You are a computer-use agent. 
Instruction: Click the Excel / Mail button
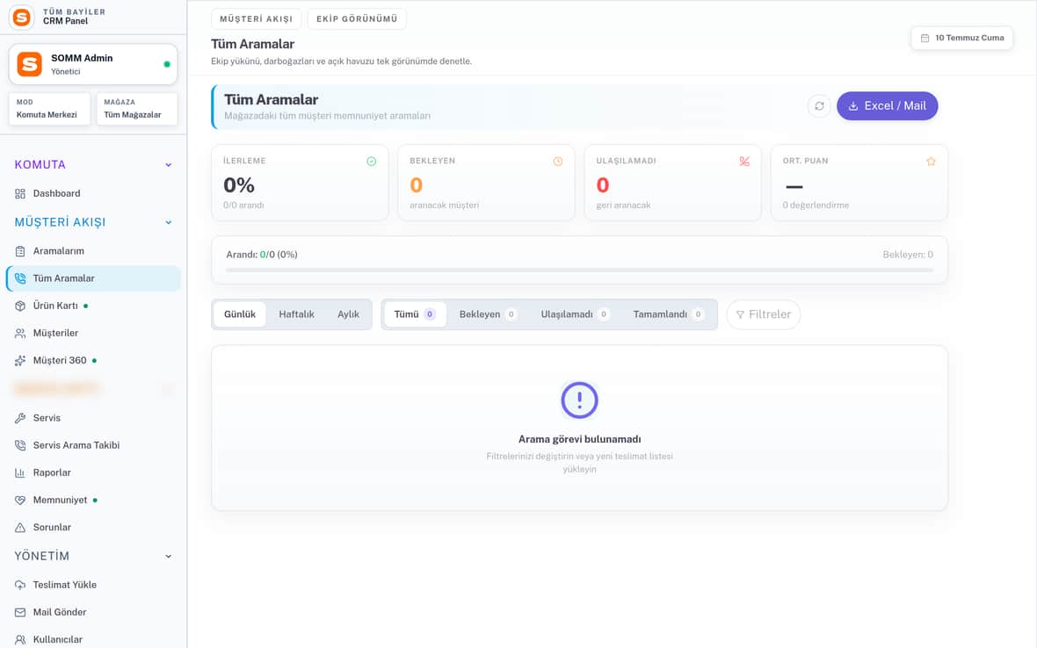(887, 105)
